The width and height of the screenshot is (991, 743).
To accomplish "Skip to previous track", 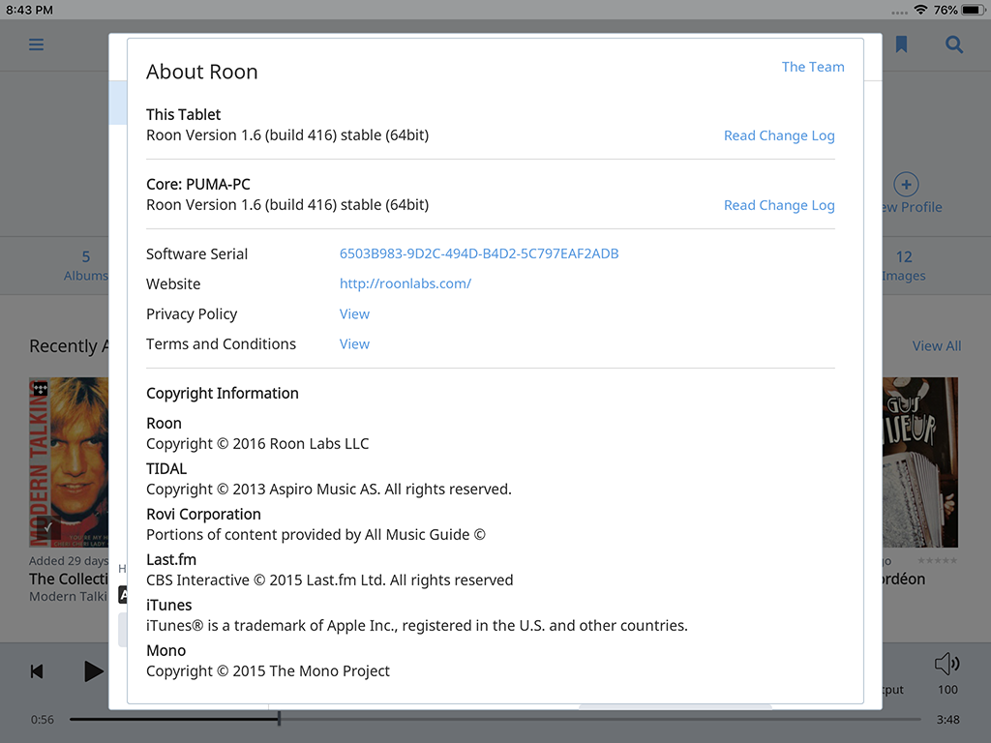I will tap(37, 671).
